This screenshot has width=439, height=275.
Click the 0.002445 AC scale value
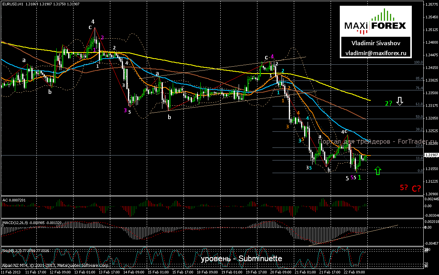[431, 199]
